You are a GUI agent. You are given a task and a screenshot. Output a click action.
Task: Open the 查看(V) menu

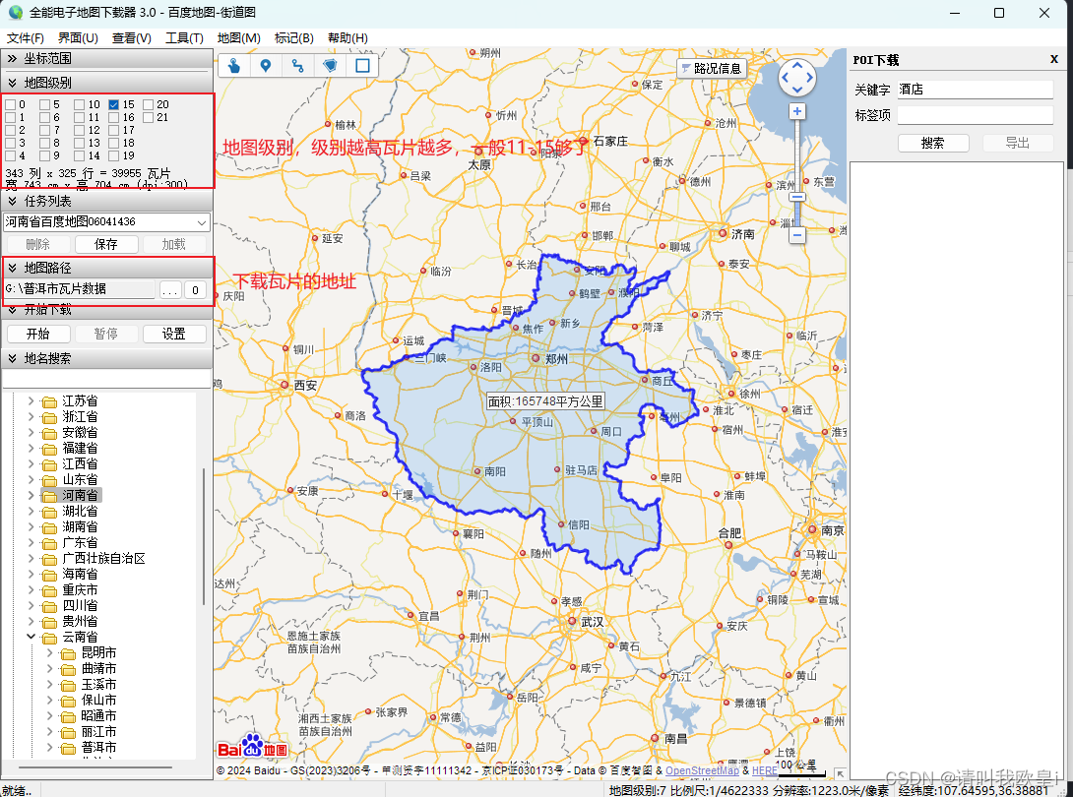[131, 38]
